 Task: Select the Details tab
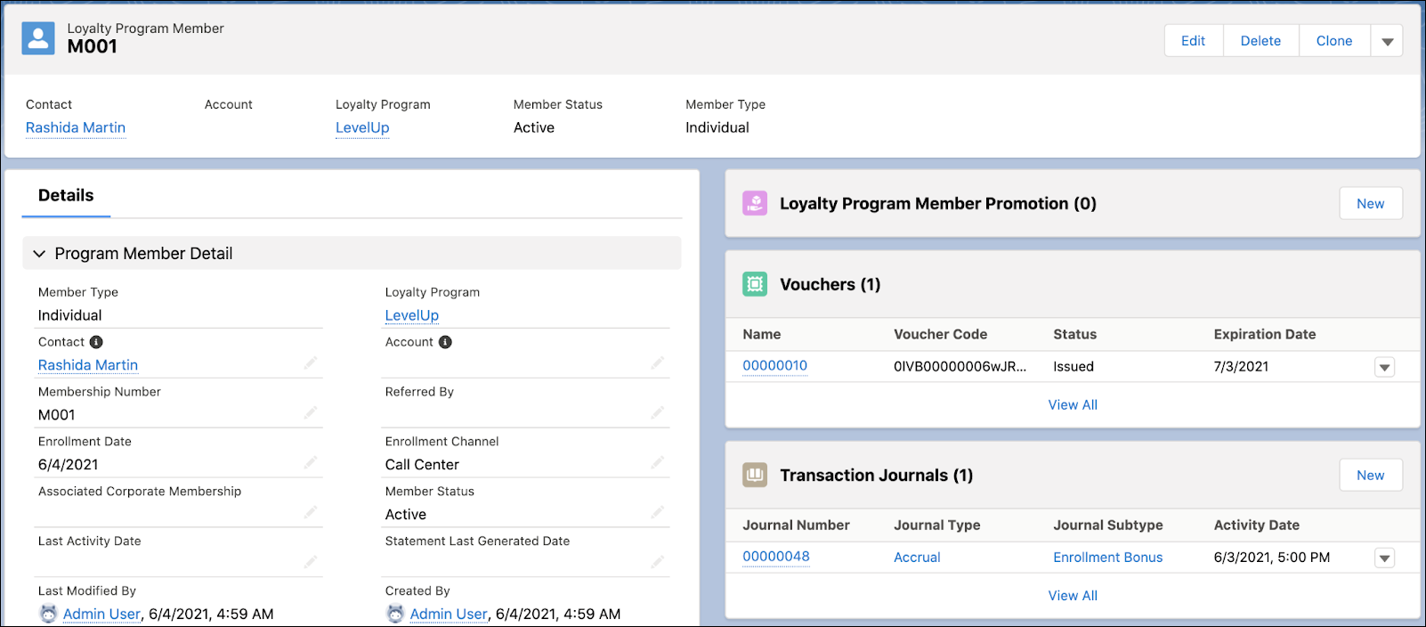66,195
